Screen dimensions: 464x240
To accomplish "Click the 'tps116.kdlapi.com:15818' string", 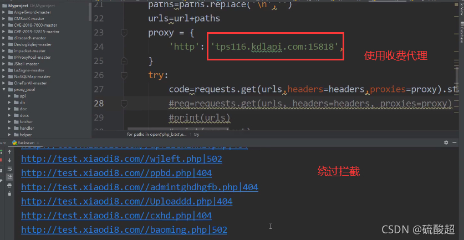I will (274, 47).
